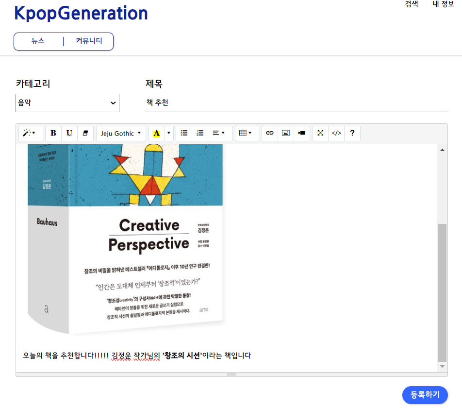Click the 제목 input field containing 책 추천
Viewport: 462px width, 408px height.
coord(297,102)
